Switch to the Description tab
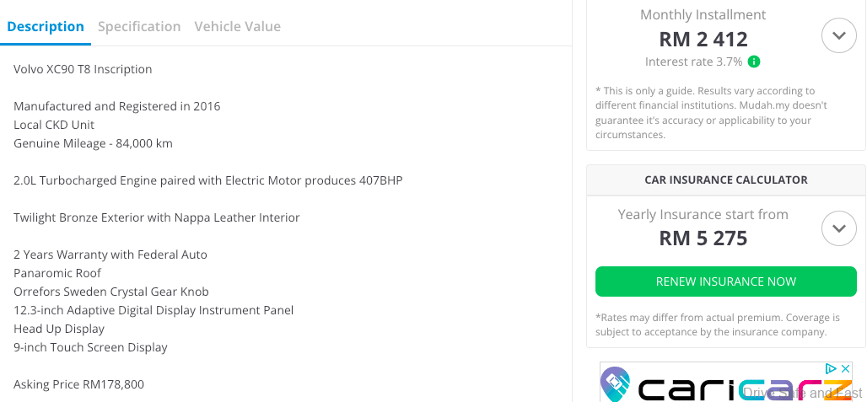This screenshot has width=867, height=402. (x=46, y=26)
